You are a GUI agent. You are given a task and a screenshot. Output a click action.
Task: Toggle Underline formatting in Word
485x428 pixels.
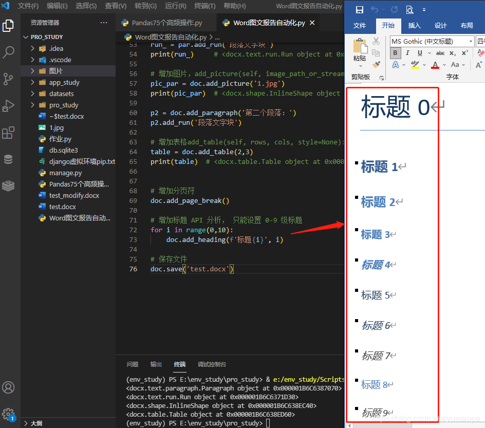(420, 53)
